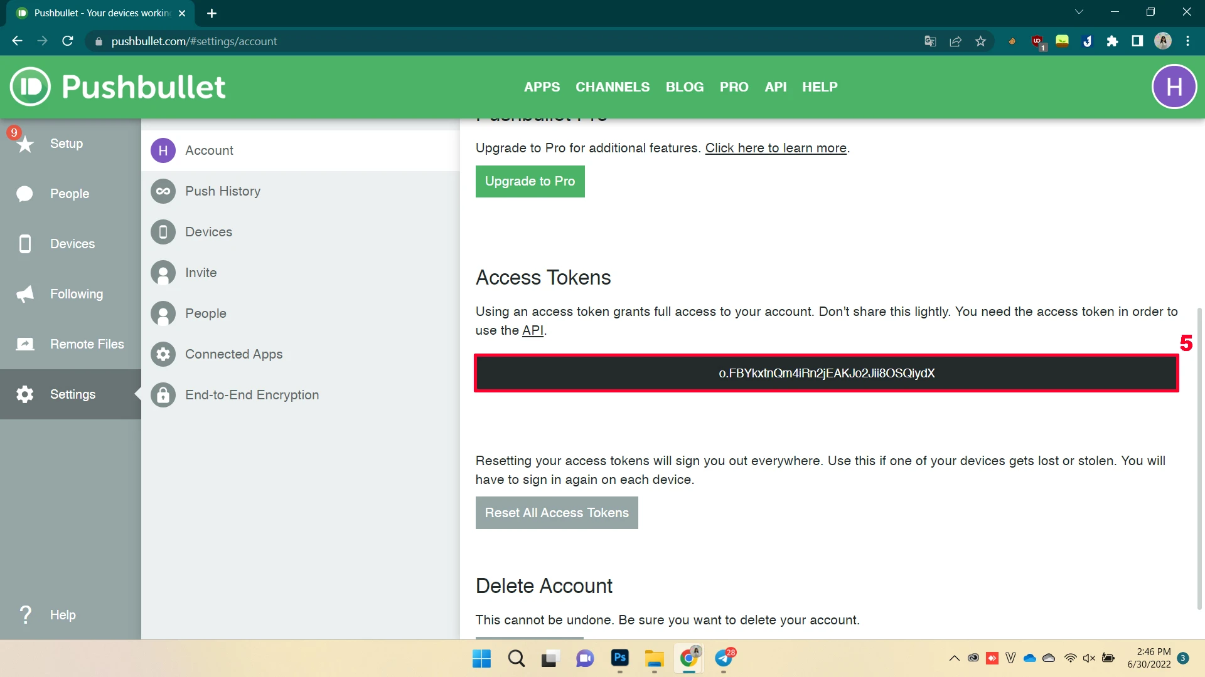Open the taskbar Search icon
Screen dimensions: 1205x677
[x=517, y=658]
